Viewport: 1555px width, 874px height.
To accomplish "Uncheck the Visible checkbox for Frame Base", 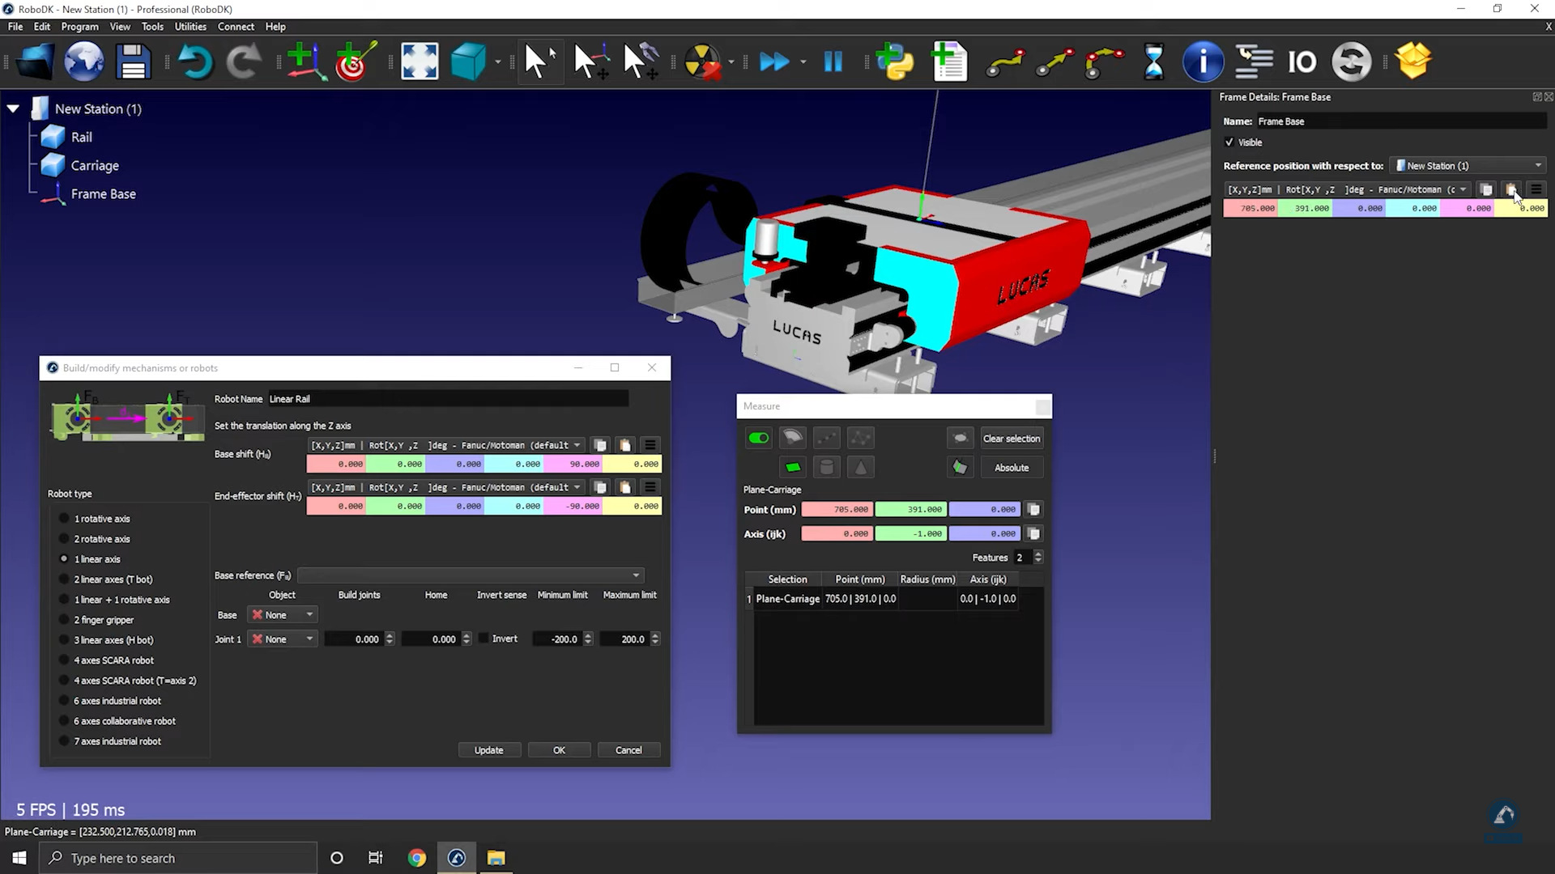I will pos(1229,142).
